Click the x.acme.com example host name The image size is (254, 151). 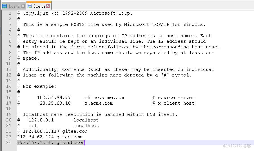coord(99,103)
